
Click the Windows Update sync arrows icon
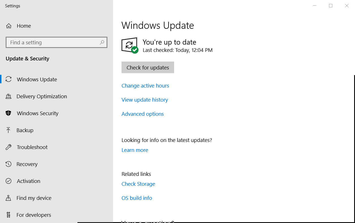[x=8, y=79]
